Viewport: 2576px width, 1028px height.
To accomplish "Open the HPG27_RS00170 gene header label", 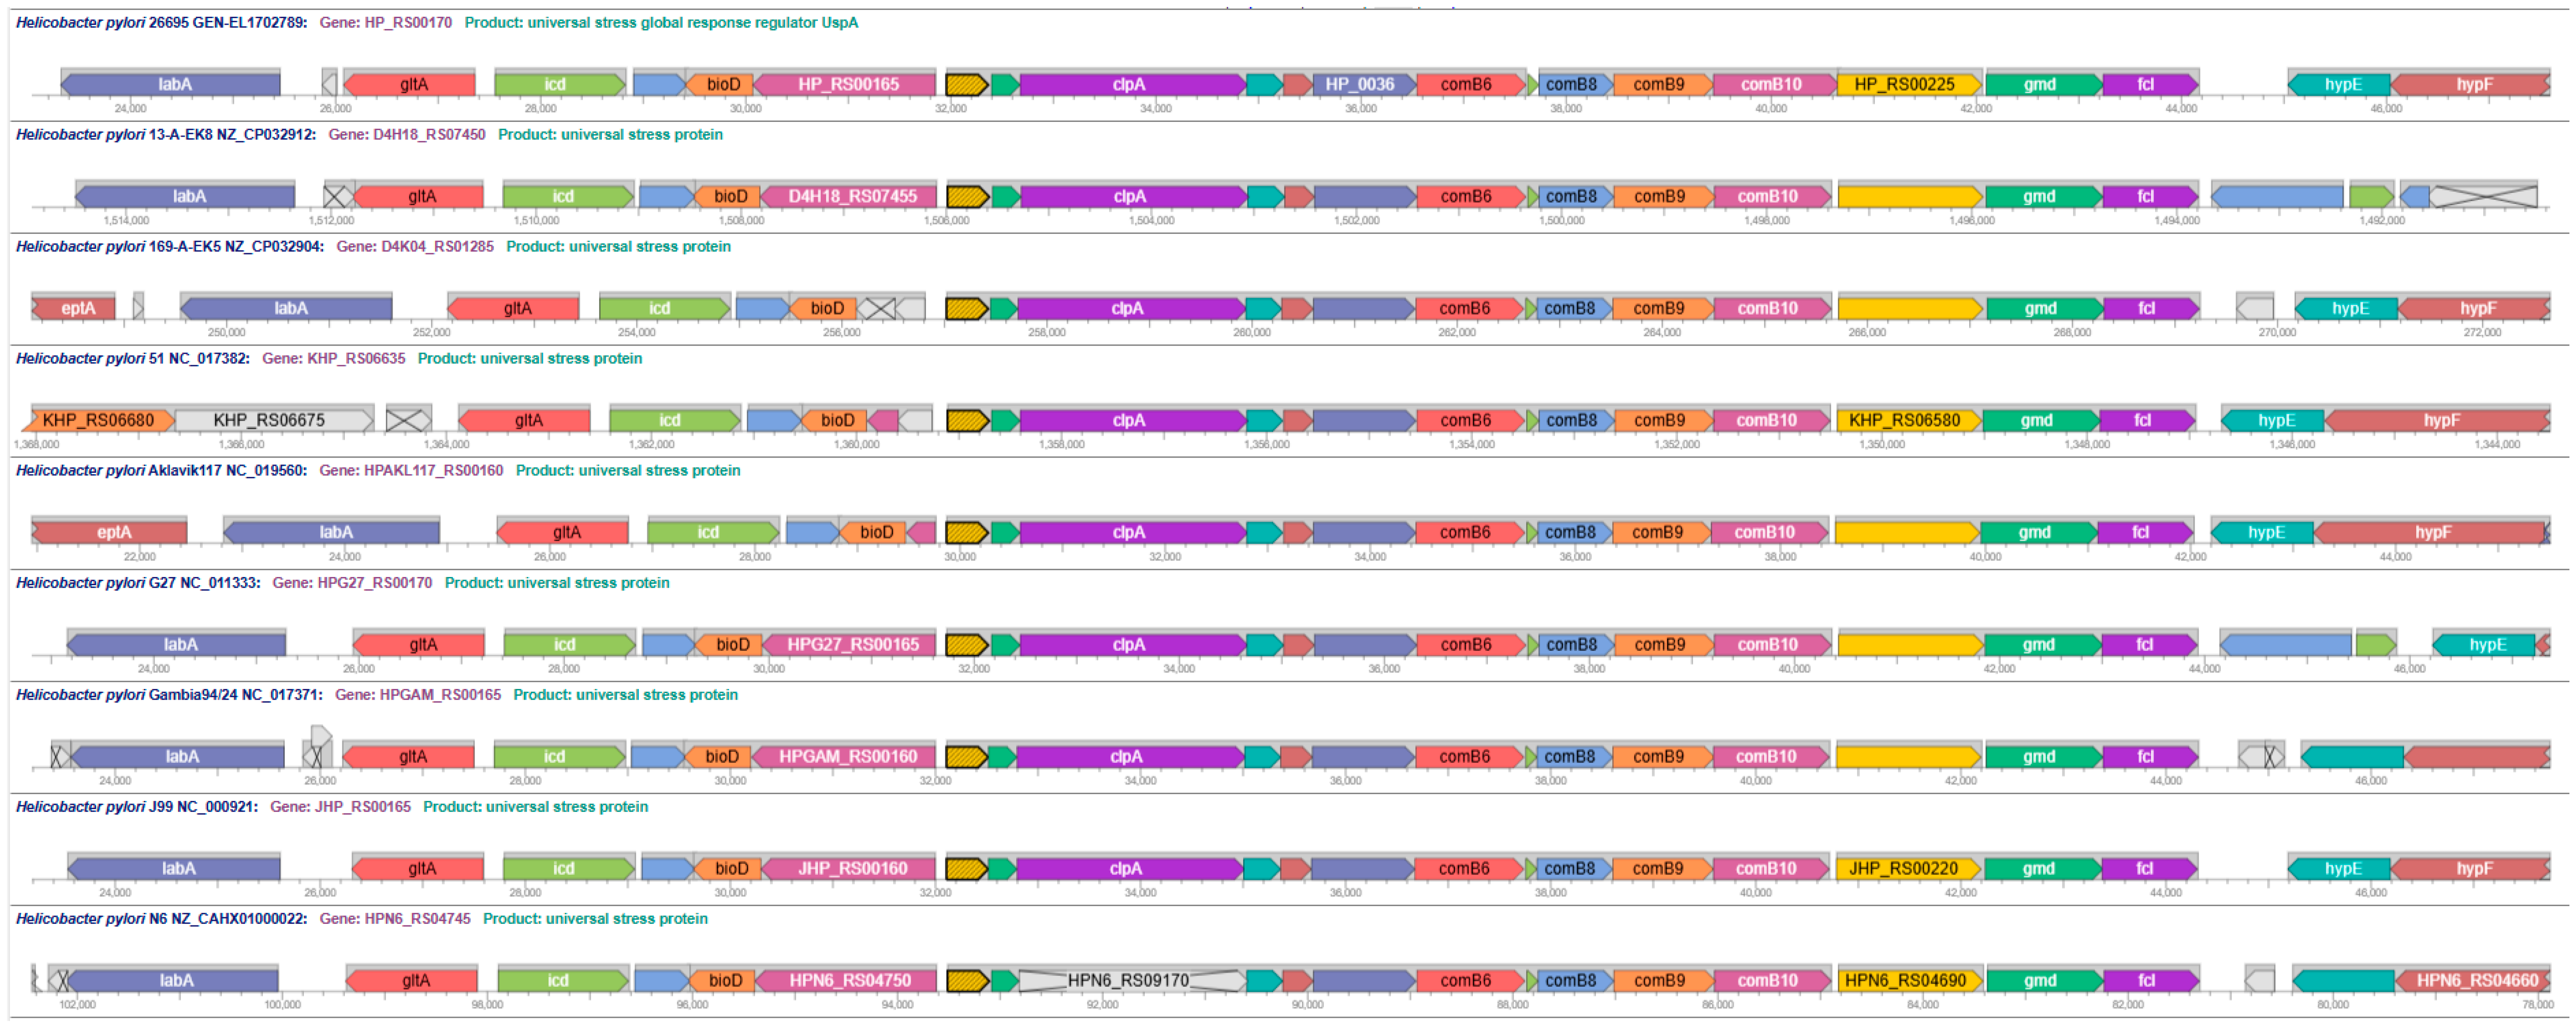I will coord(352,582).
